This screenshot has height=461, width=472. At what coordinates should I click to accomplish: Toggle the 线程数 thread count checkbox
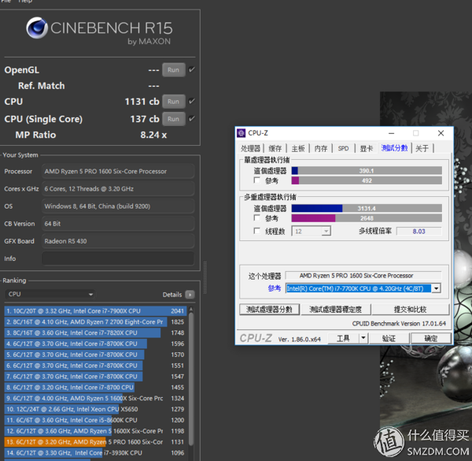(256, 231)
